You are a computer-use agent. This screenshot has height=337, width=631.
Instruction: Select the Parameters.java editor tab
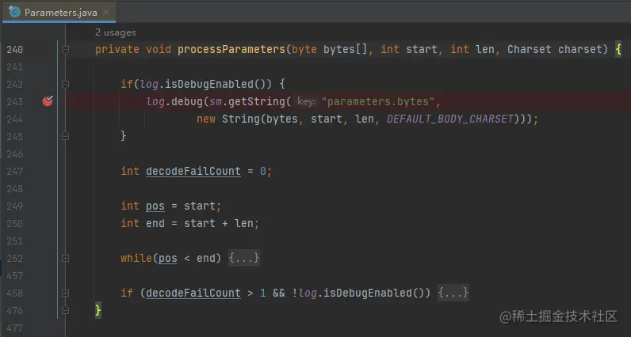[59, 12]
